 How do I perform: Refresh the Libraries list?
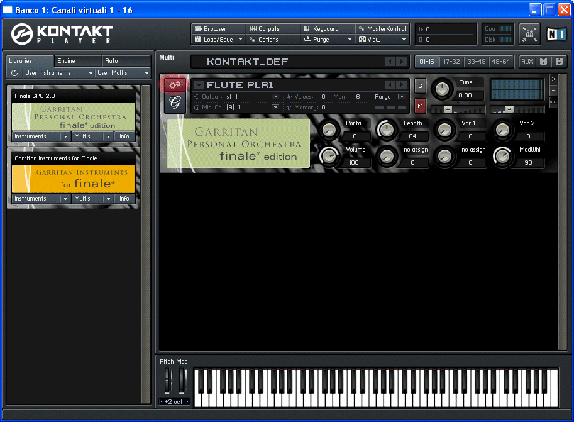pyautogui.click(x=14, y=73)
